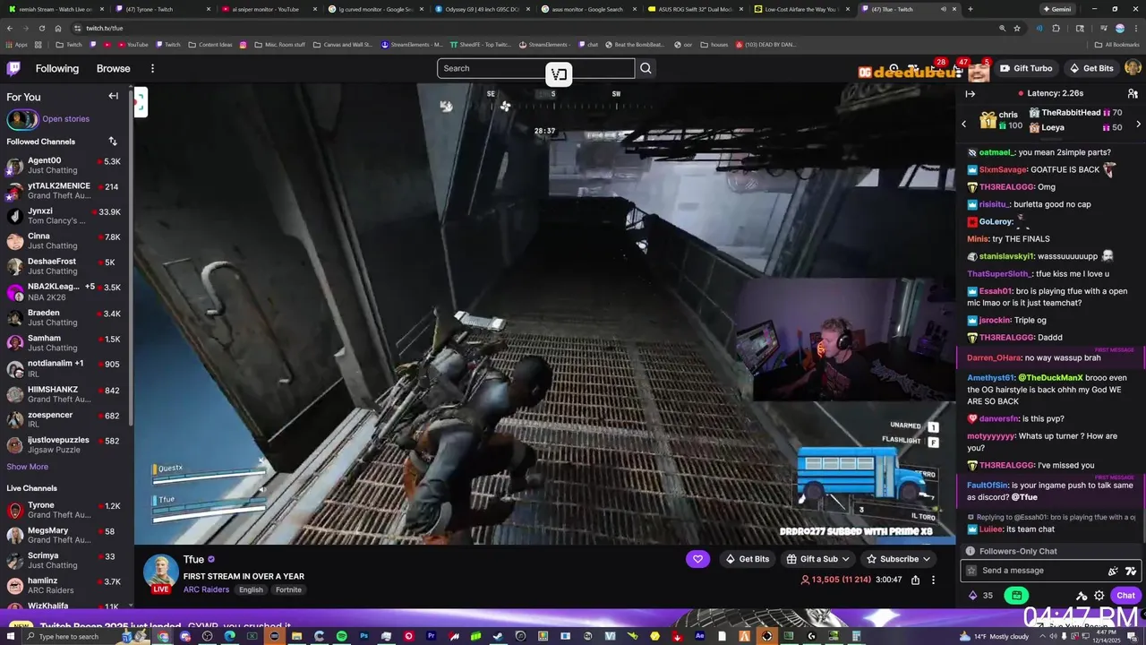The width and height of the screenshot is (1146, 645).
Task: Click the twitch.tv/tfue address bar
Action: [x=537, y=28]
